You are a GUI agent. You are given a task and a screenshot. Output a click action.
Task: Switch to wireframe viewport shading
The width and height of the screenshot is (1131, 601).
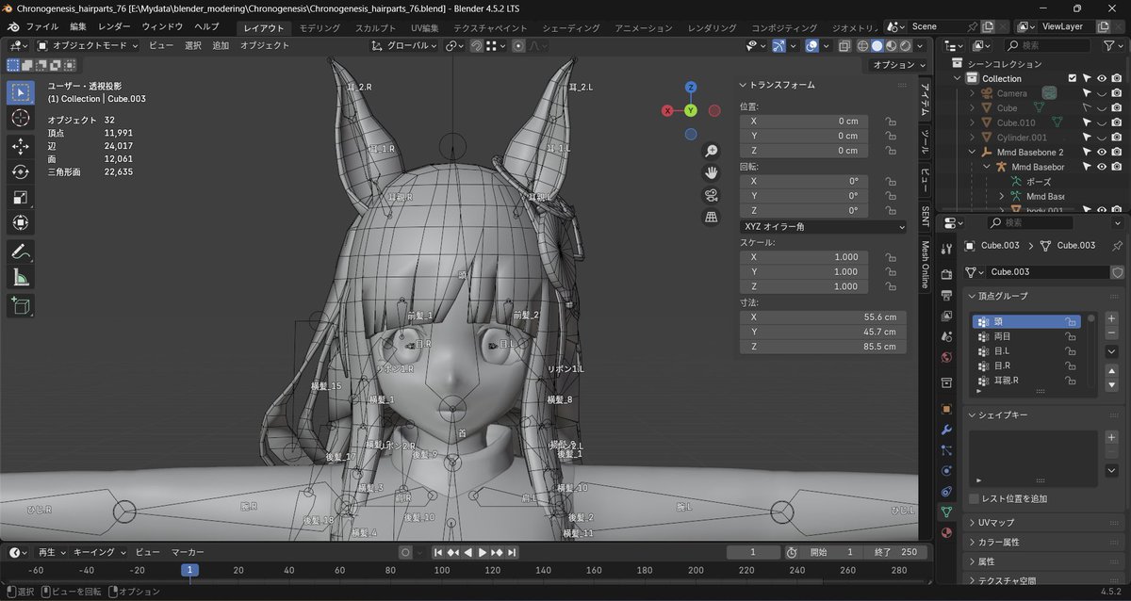click(862, 45)
